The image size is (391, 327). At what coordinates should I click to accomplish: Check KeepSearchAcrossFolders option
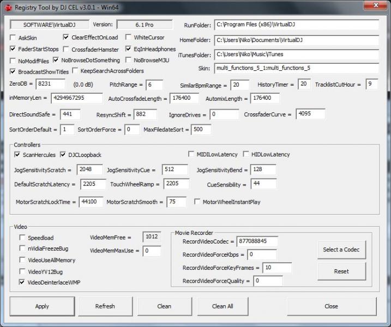click(x=75, y=71)
